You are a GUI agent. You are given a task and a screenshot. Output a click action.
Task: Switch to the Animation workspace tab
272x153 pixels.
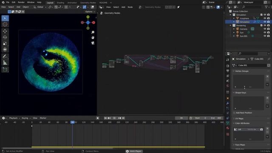point(72,3)
